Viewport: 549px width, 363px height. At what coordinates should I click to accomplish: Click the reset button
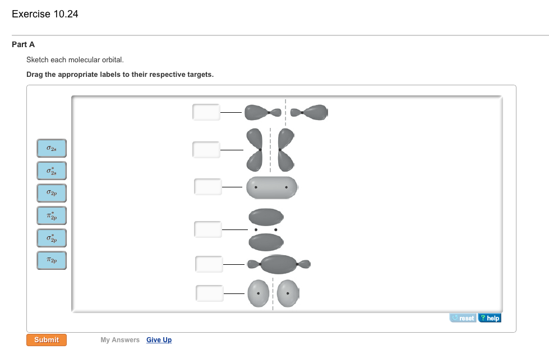coord(463,318)
